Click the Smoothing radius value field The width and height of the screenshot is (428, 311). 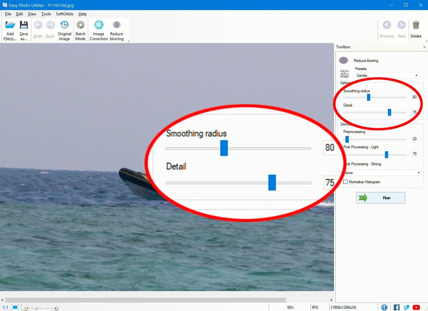point(414,97)
